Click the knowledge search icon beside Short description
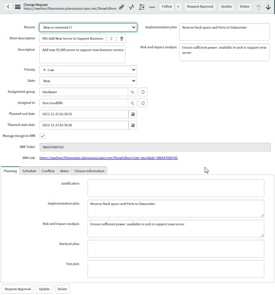The image size is (275, 295). 122,39
